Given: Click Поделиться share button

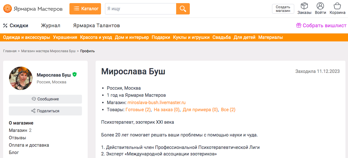Looking at the screenshot, I should [45, 111].
